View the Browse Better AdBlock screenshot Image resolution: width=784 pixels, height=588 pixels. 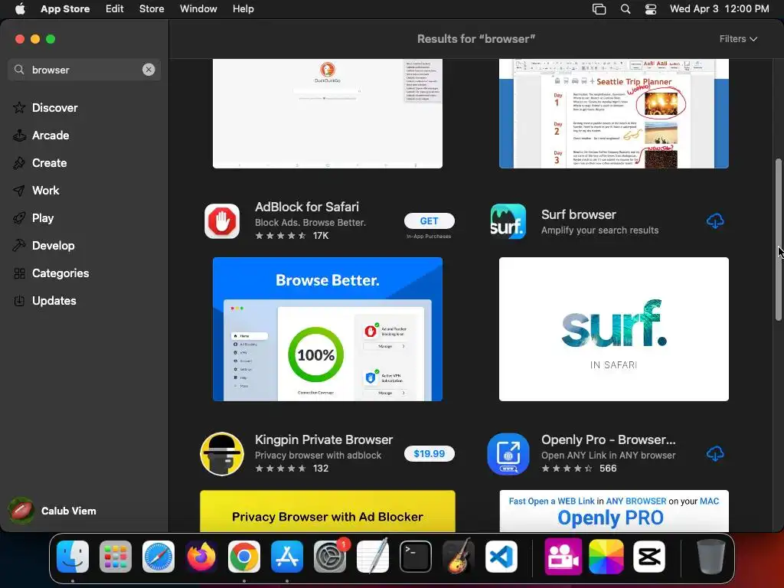[x=328, y=329]
